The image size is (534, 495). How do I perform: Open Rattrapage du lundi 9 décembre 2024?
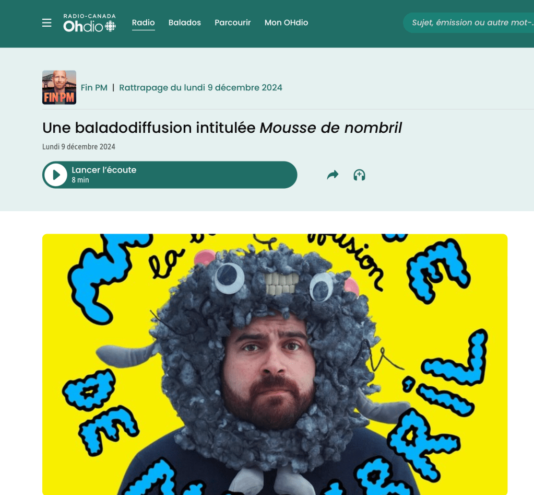(200, 88)
